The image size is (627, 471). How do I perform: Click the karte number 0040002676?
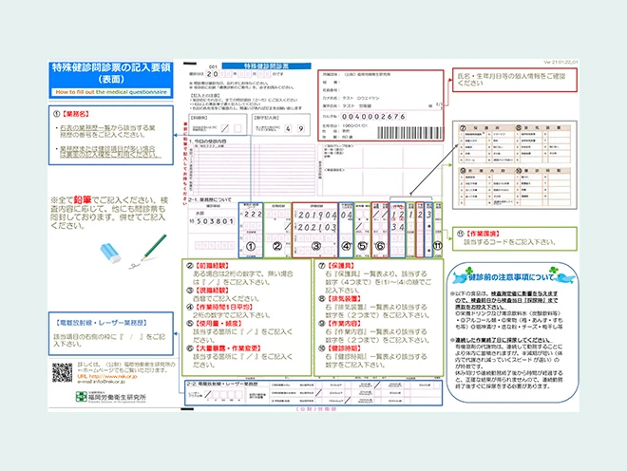click(x=373, y=117)
